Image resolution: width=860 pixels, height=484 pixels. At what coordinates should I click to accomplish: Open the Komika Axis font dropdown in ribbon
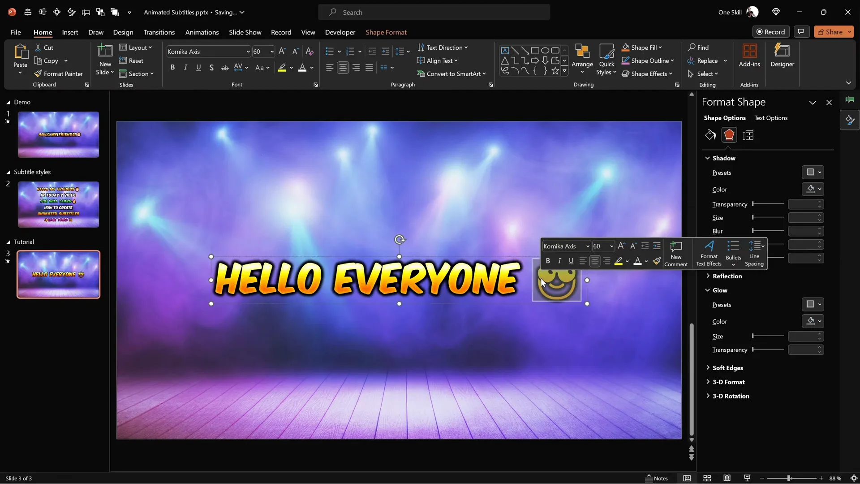tap(248, 52)
